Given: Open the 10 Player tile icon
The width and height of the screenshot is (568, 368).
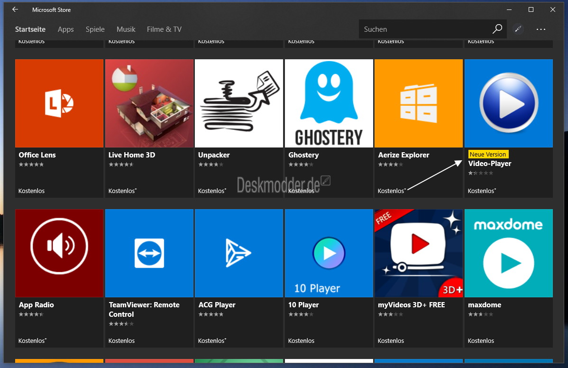Looking at the screenshot, I should coord(329,253).
